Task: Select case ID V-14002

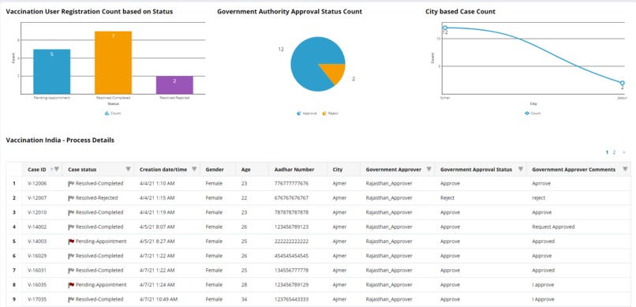Action: click(x=37, y=227)
